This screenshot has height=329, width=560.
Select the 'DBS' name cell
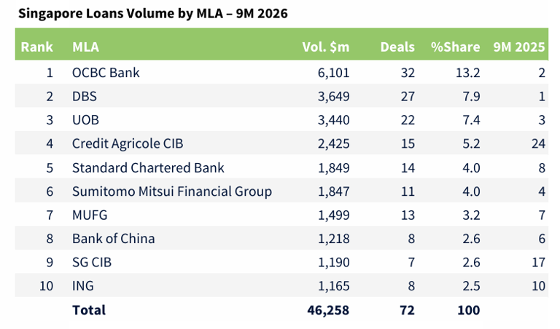pos(85,96)
